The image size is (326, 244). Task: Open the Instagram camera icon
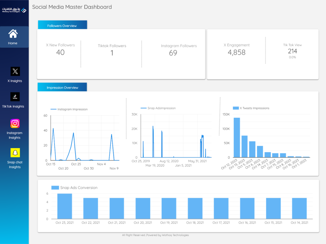click(15, 124)
